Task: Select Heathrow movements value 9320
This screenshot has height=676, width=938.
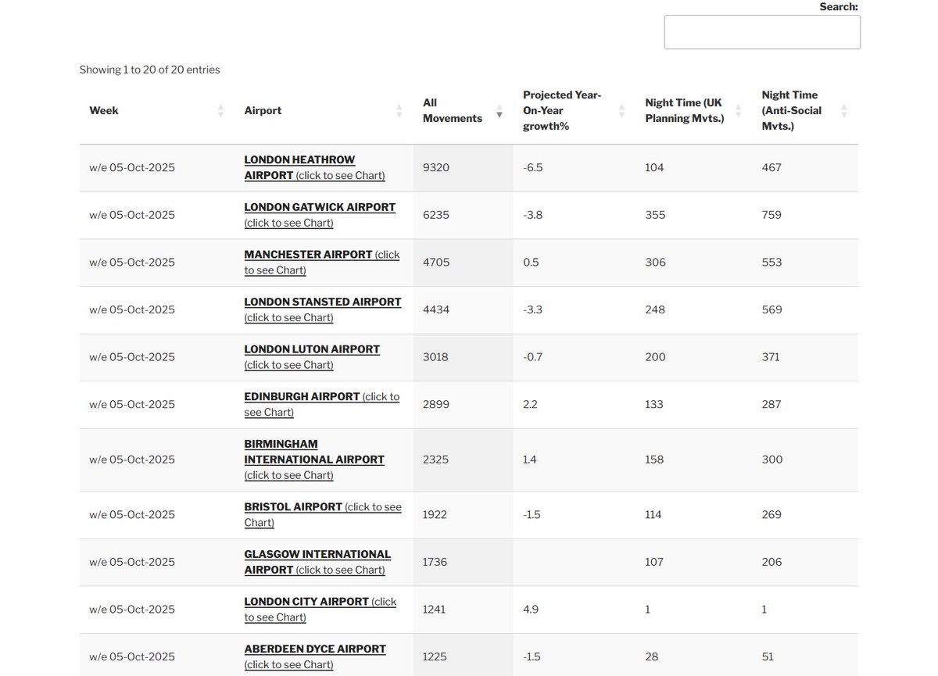Action: coord(436,167)
